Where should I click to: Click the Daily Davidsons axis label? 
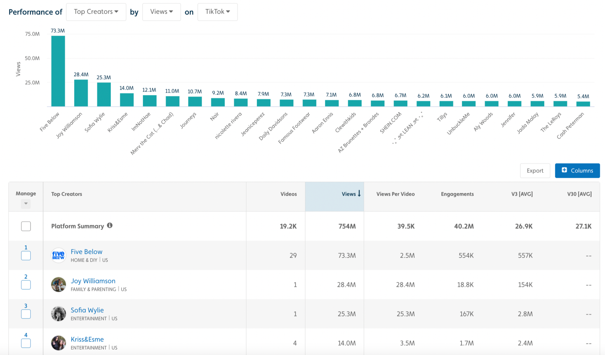coord(273,126)
